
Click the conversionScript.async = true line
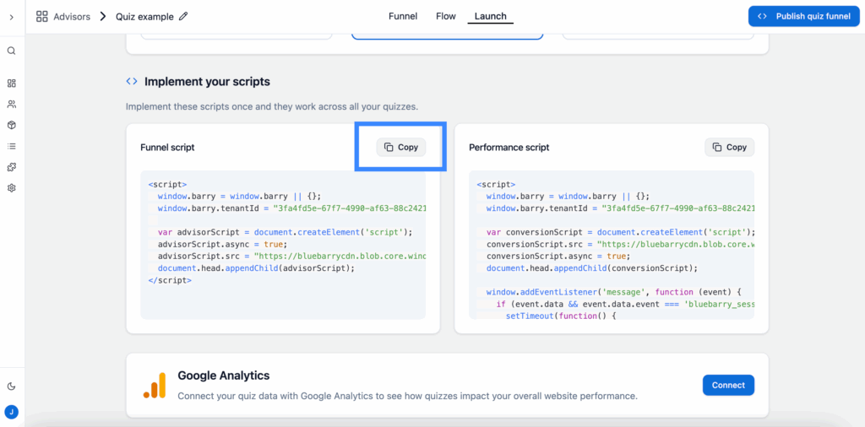pos(558,257)
